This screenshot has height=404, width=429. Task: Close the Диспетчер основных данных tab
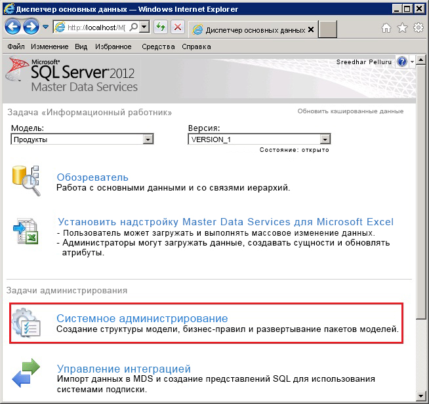(x=311, y=29)
